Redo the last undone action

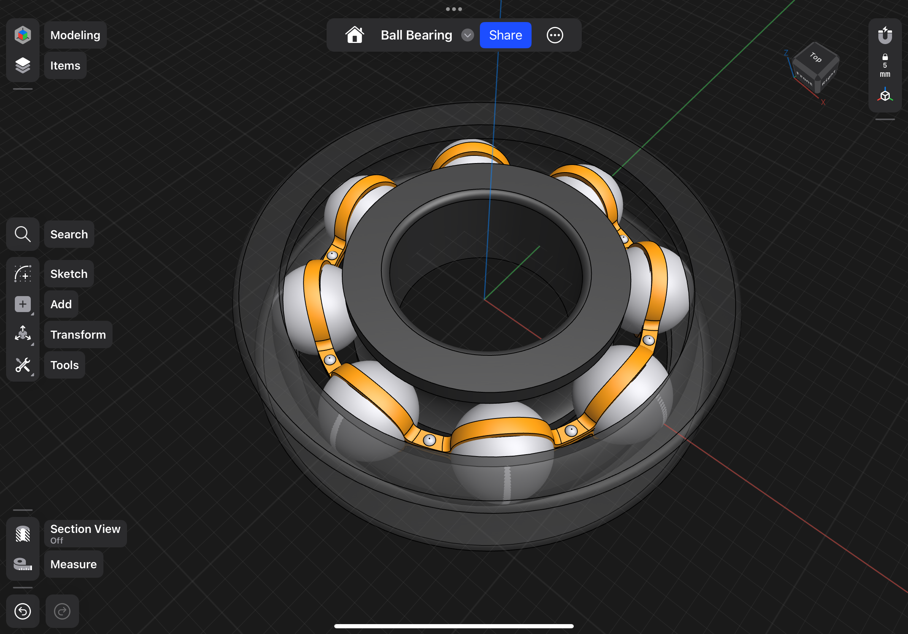click(x=62, y=611)
